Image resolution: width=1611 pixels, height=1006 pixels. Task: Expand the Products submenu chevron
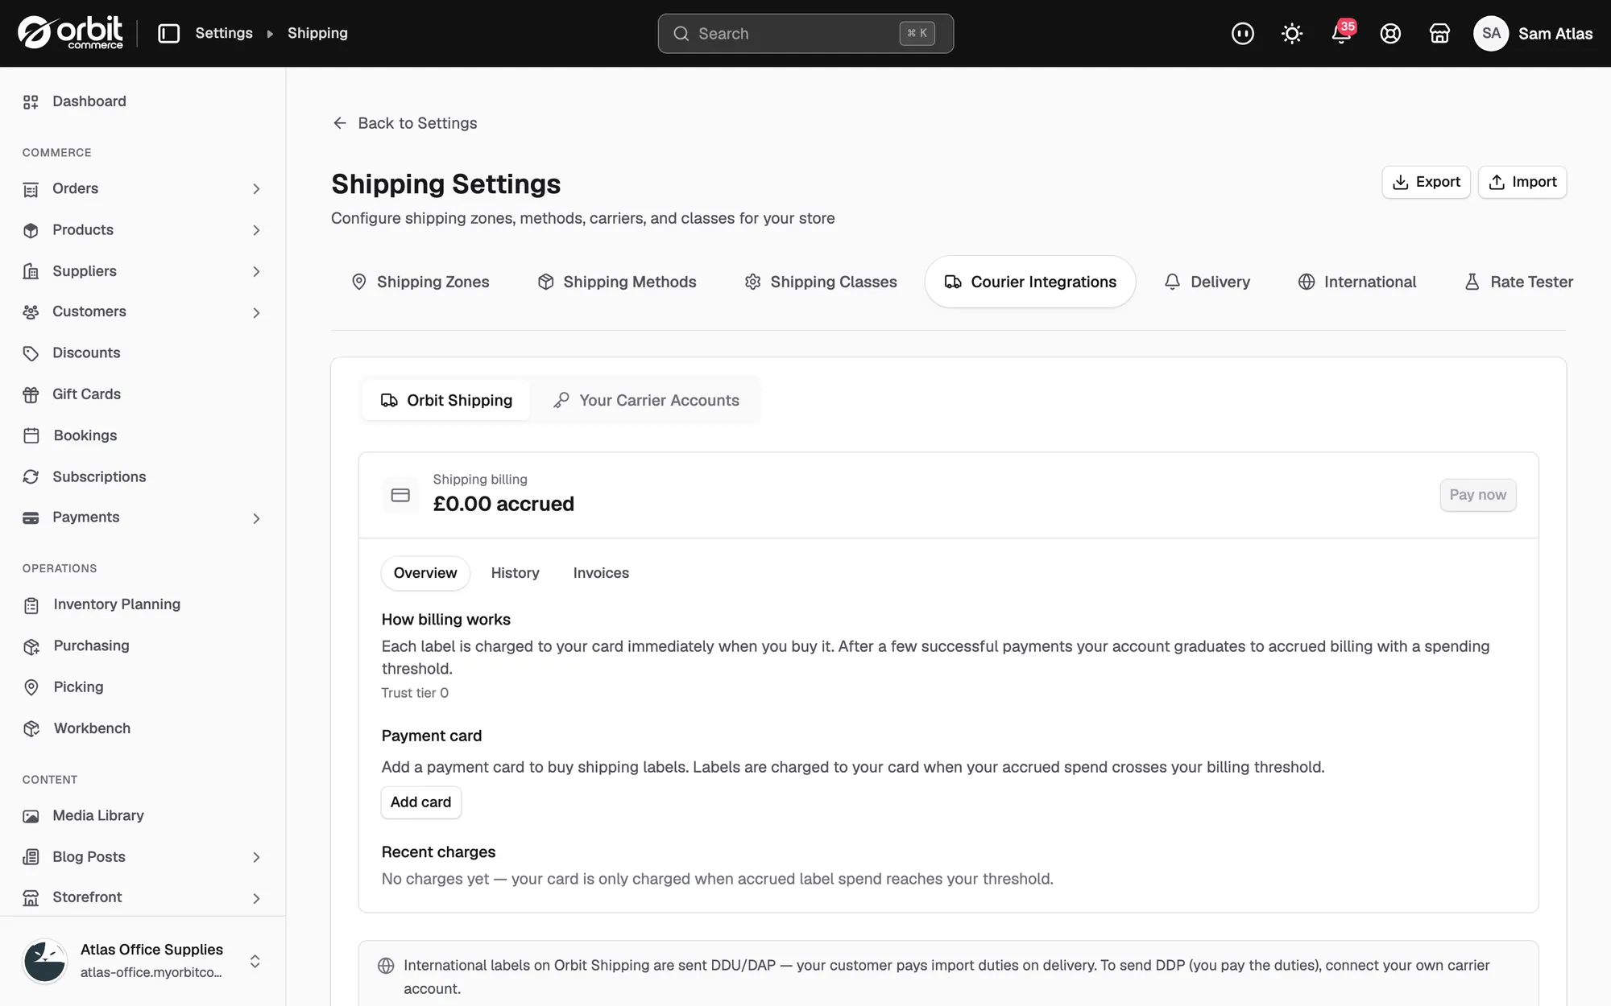point(256,230)
